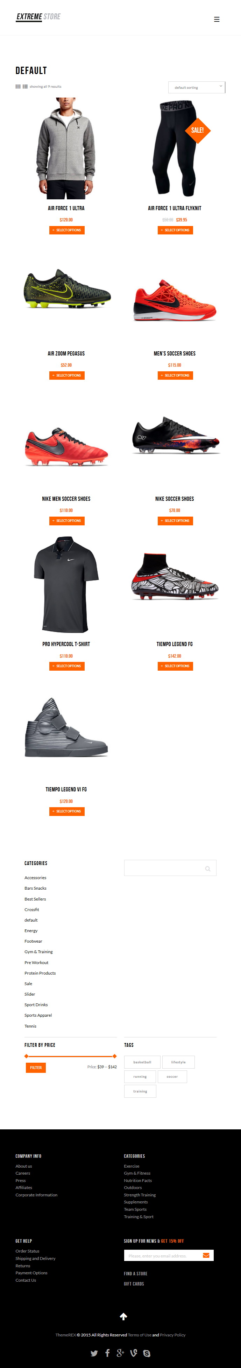Click the search magnifier icon

point(208,869)
